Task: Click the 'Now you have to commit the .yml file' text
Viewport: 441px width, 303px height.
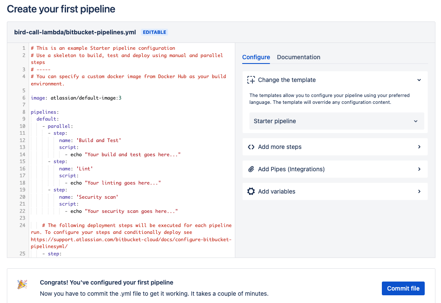Action: [154, 294]
